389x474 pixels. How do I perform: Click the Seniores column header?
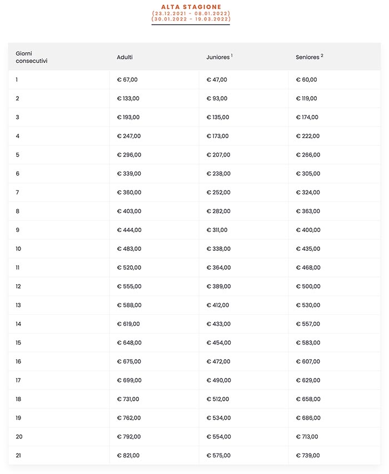point(307,57)
